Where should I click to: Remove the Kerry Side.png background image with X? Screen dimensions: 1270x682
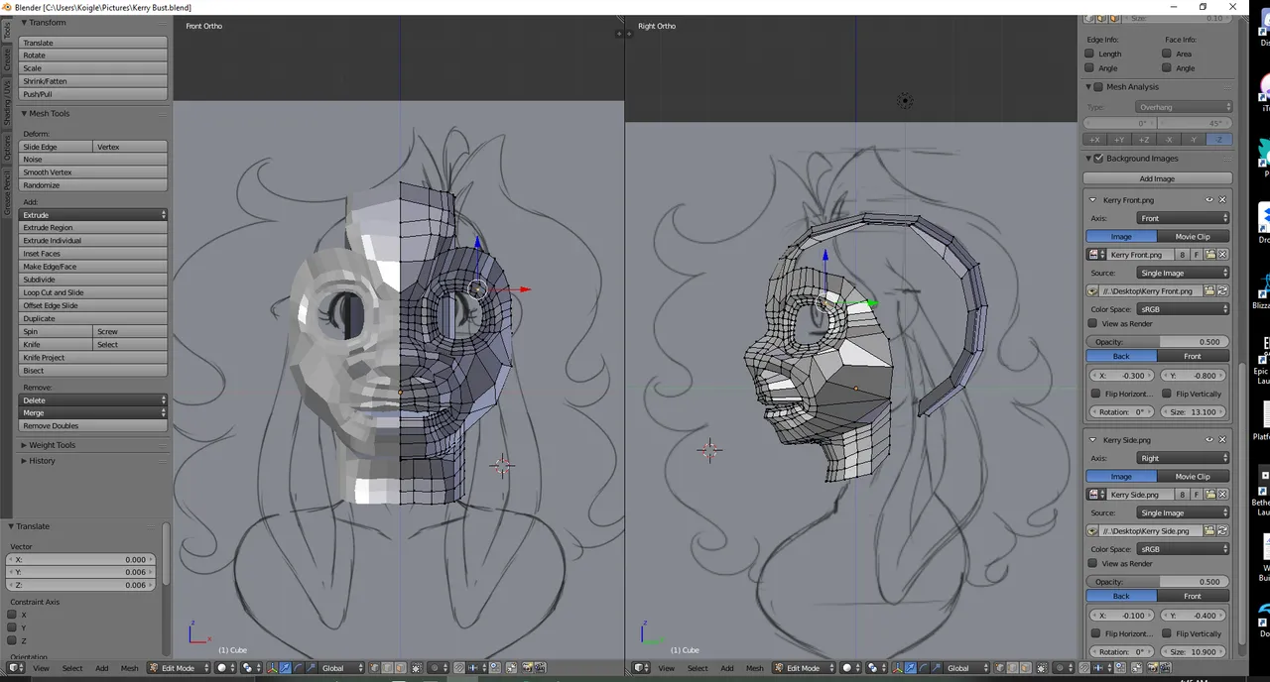(1222, 439)
